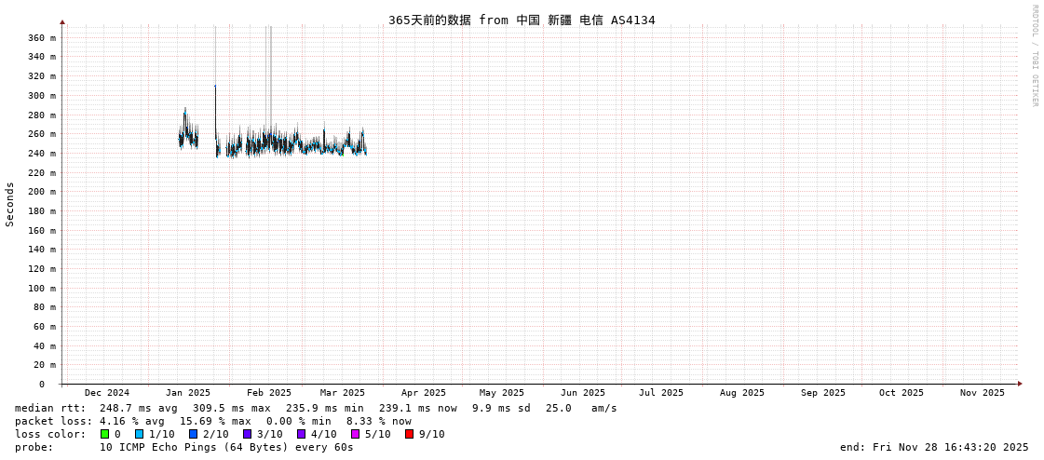The height and width of the screenshot is (460, 1044).
Task: Click the light blue 1/10 loss swatch
Action: point(139,434)
